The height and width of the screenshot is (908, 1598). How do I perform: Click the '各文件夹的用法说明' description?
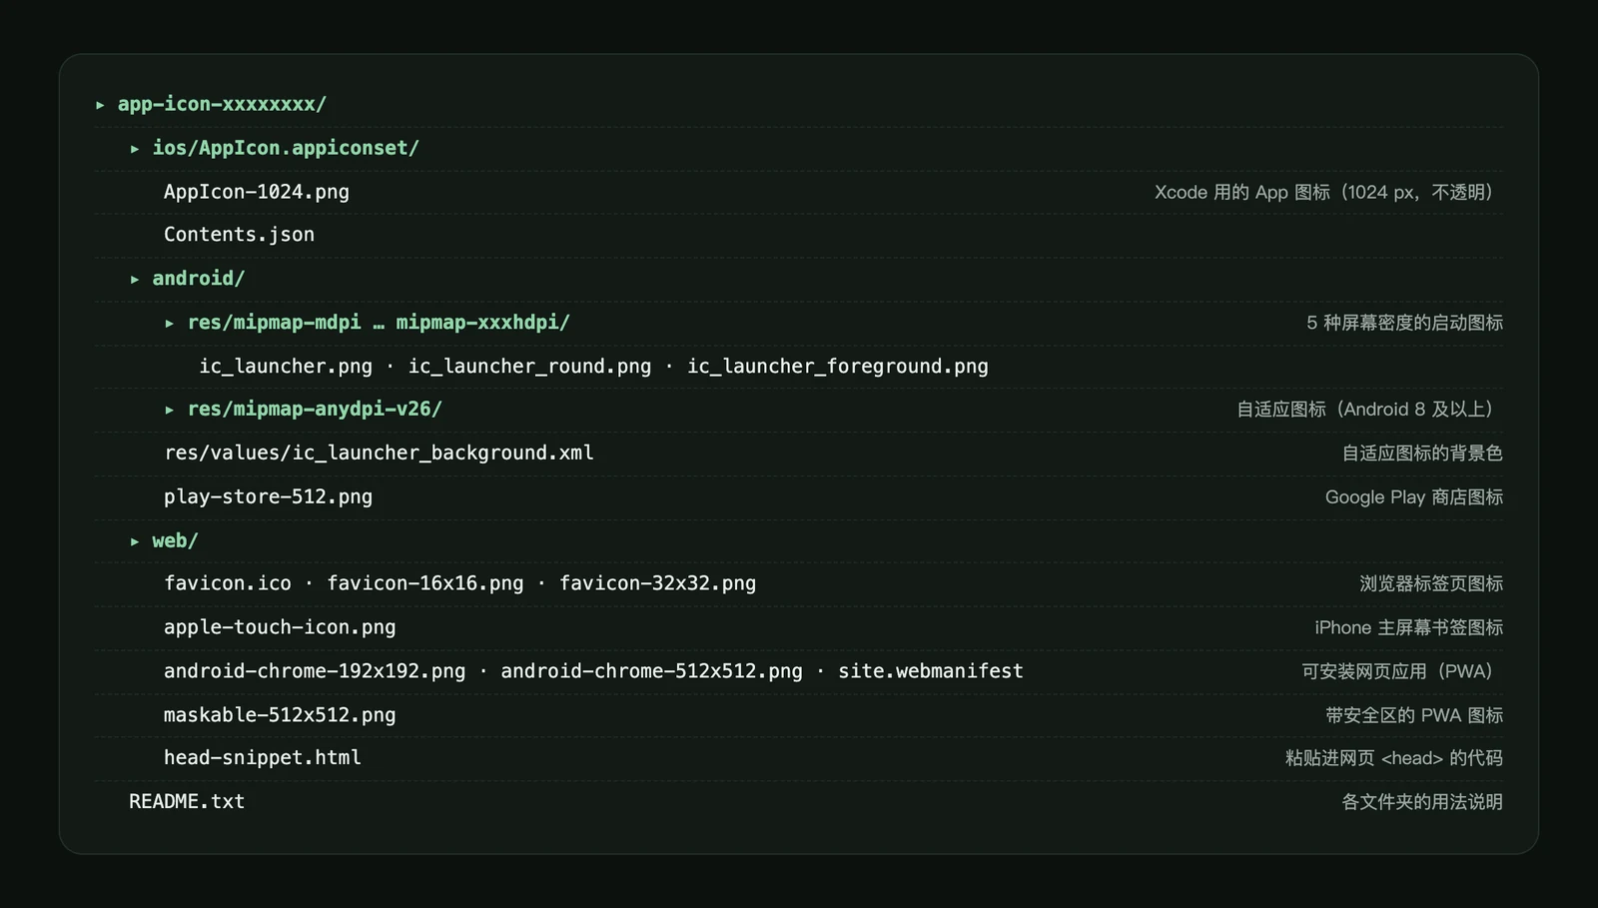tap(1422, 802)
